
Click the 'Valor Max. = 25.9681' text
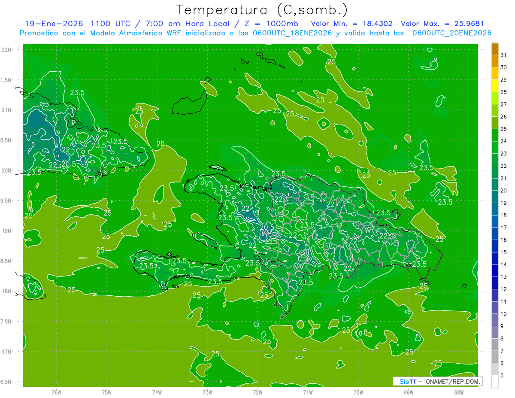pyautogui.click(x=442, y=24)
